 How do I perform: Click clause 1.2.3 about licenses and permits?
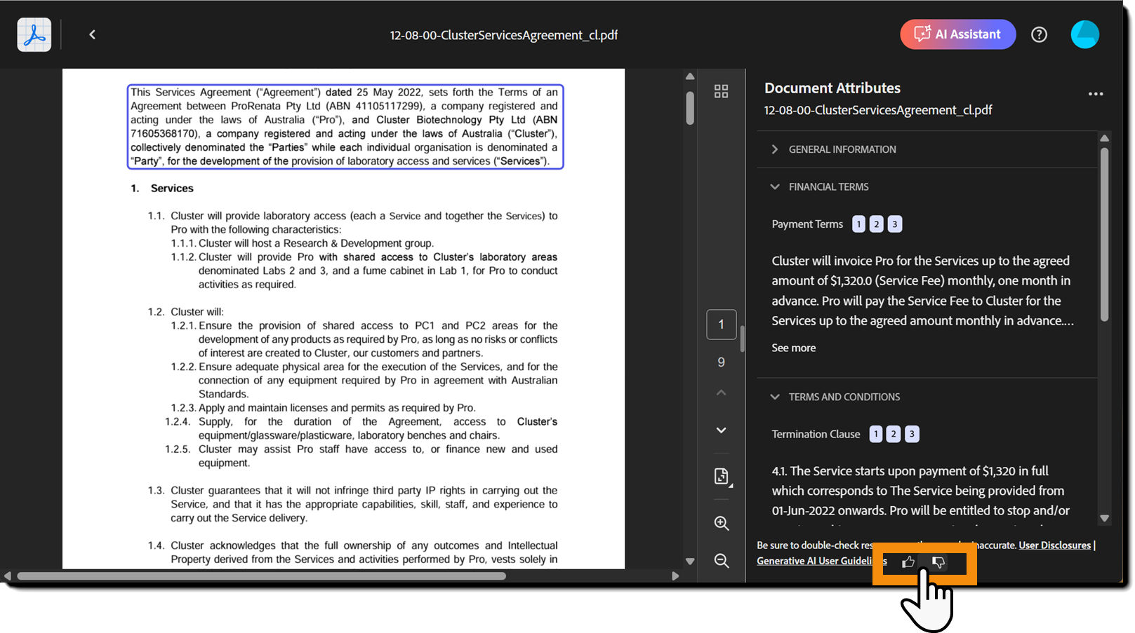click(324, 408)
